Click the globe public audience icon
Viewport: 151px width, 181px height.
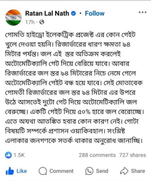point(42,22)
